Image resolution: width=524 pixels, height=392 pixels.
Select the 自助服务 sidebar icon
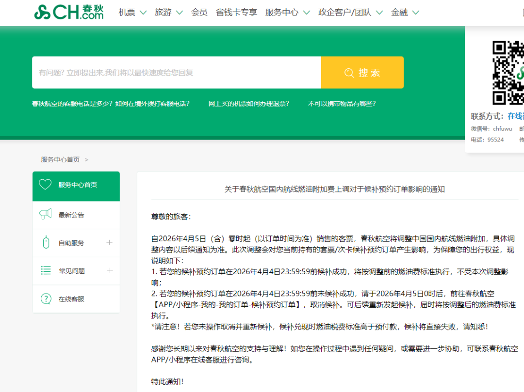point(45,242)
